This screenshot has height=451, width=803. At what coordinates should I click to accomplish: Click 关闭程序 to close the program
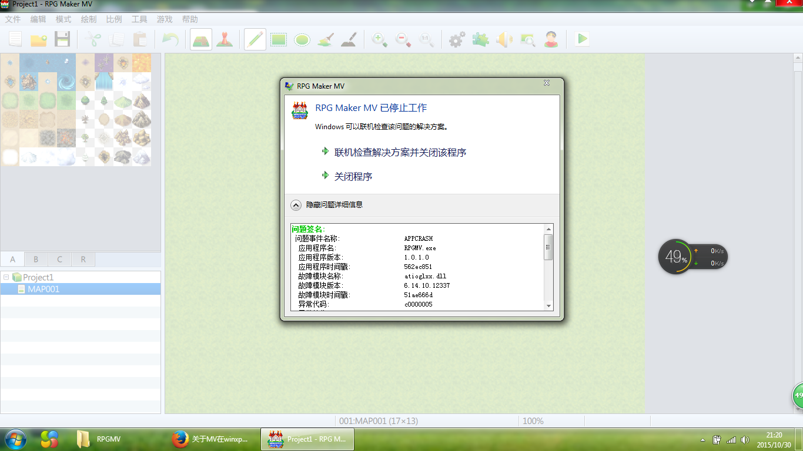(x=353, y=176)
